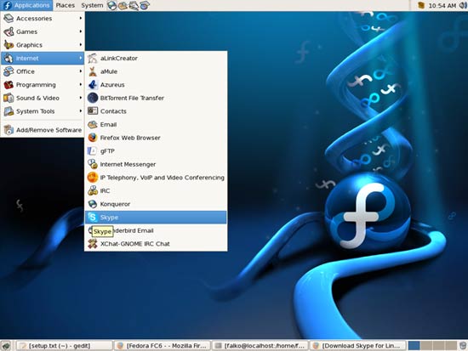Switch to setup.txt gedit window

tap(64, 346)
